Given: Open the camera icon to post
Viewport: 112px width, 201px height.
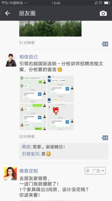Looking at the screenshot, I should [103, 13].
